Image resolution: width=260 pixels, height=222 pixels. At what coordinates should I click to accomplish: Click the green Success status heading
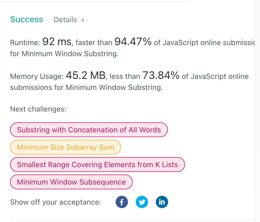(26, 20)
